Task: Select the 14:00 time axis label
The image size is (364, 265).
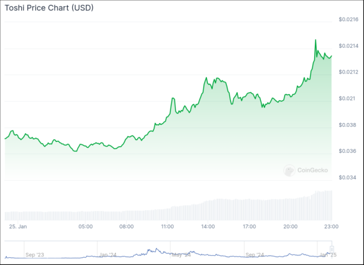Action: 208,227
